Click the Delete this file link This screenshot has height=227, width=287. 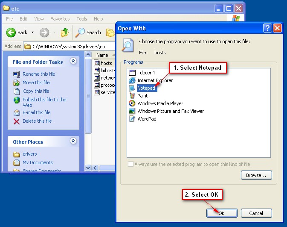tap(37, 121)
